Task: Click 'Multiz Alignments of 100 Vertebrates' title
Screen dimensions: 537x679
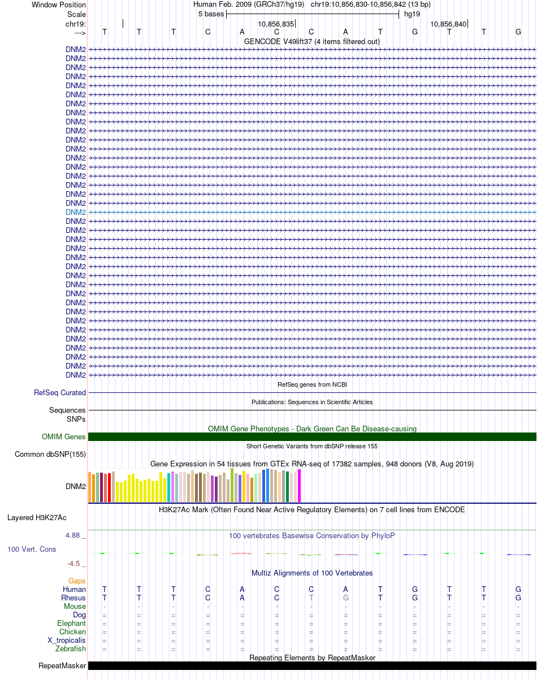Action: (x=312, y=573)
